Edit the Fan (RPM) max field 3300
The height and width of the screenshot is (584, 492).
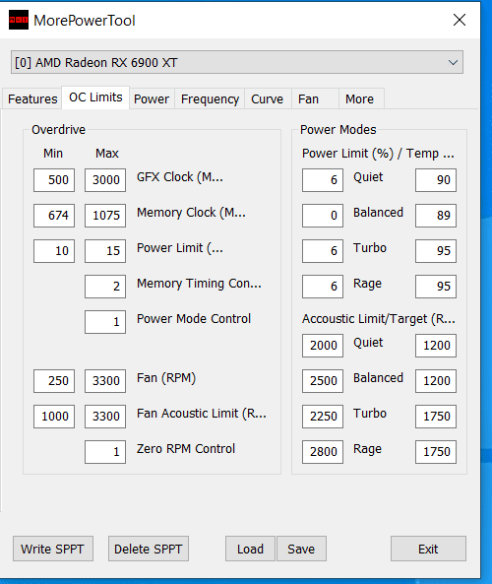pos(105,381)
